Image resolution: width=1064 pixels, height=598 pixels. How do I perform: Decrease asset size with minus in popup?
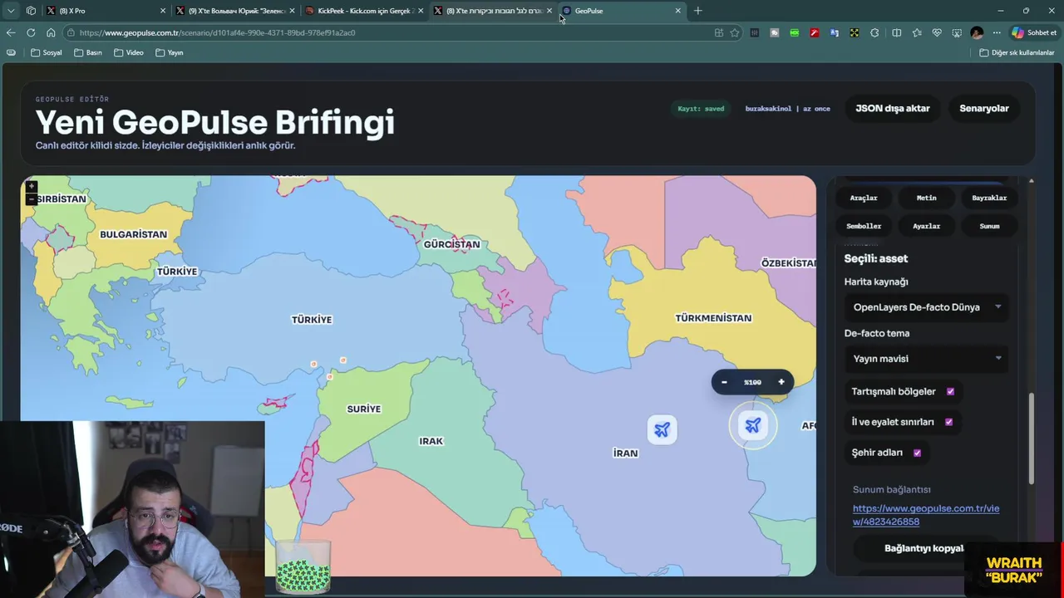point(724,382)
